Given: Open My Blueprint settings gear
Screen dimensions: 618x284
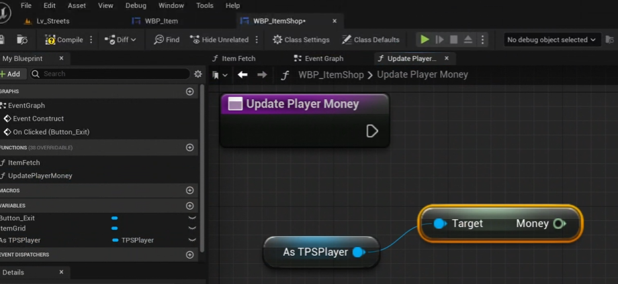Looking at the screenshot, I should (x=198, y=74).
